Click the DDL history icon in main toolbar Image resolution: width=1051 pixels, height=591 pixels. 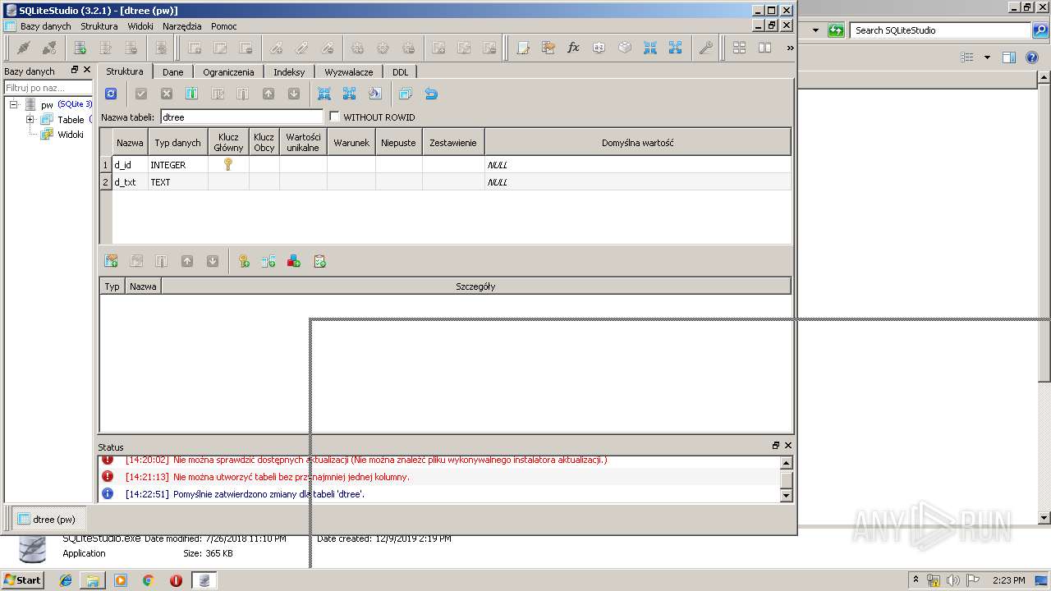(548, 48)
